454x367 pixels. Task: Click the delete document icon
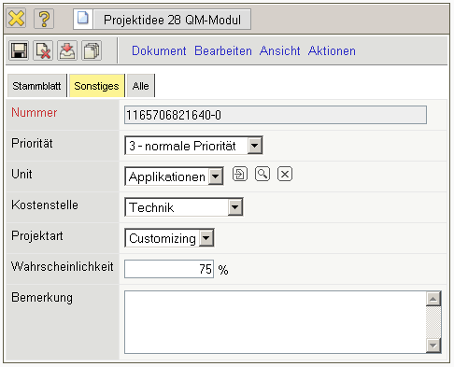click(43, 50)
